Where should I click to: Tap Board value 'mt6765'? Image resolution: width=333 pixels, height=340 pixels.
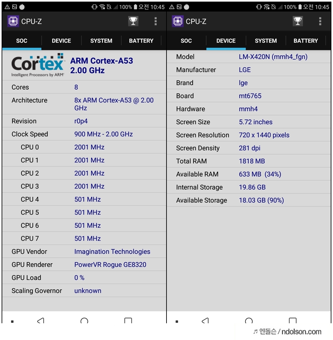(250, 96)
